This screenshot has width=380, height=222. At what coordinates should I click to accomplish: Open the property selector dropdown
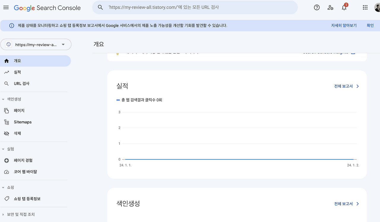coord(63,44)
